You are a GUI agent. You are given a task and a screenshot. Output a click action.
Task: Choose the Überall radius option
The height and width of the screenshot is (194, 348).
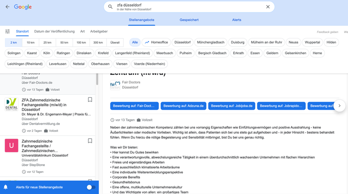[x=115, y=43]
